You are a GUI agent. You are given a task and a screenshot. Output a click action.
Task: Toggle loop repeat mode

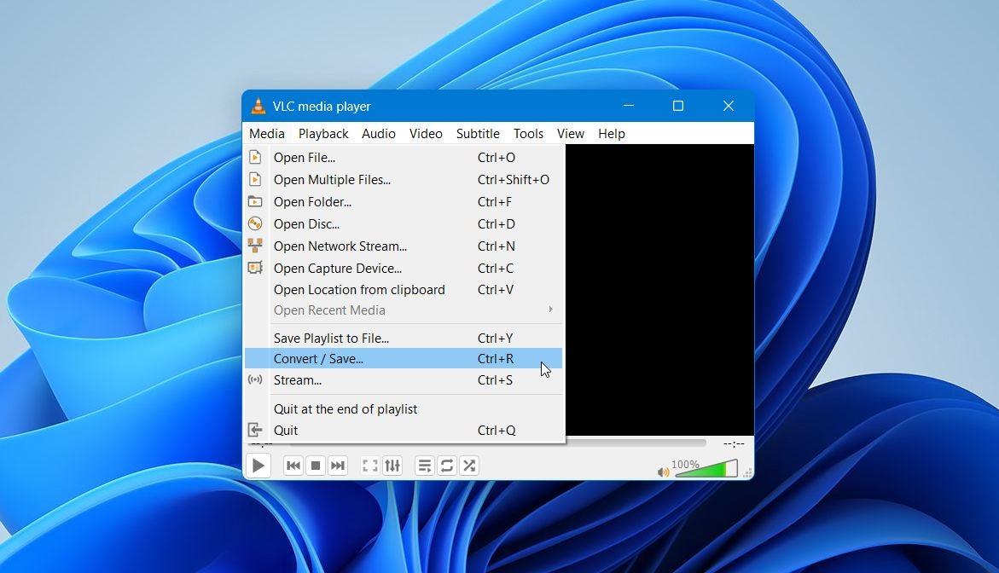coord(447,466)
